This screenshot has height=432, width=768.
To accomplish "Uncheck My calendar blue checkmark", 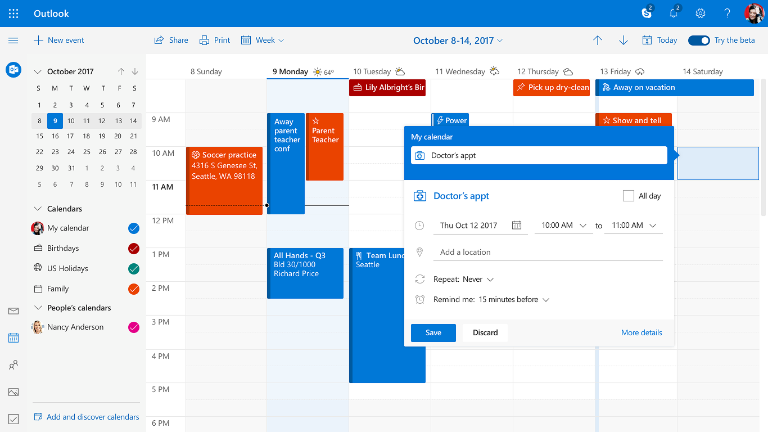I will tap(134, 228).
